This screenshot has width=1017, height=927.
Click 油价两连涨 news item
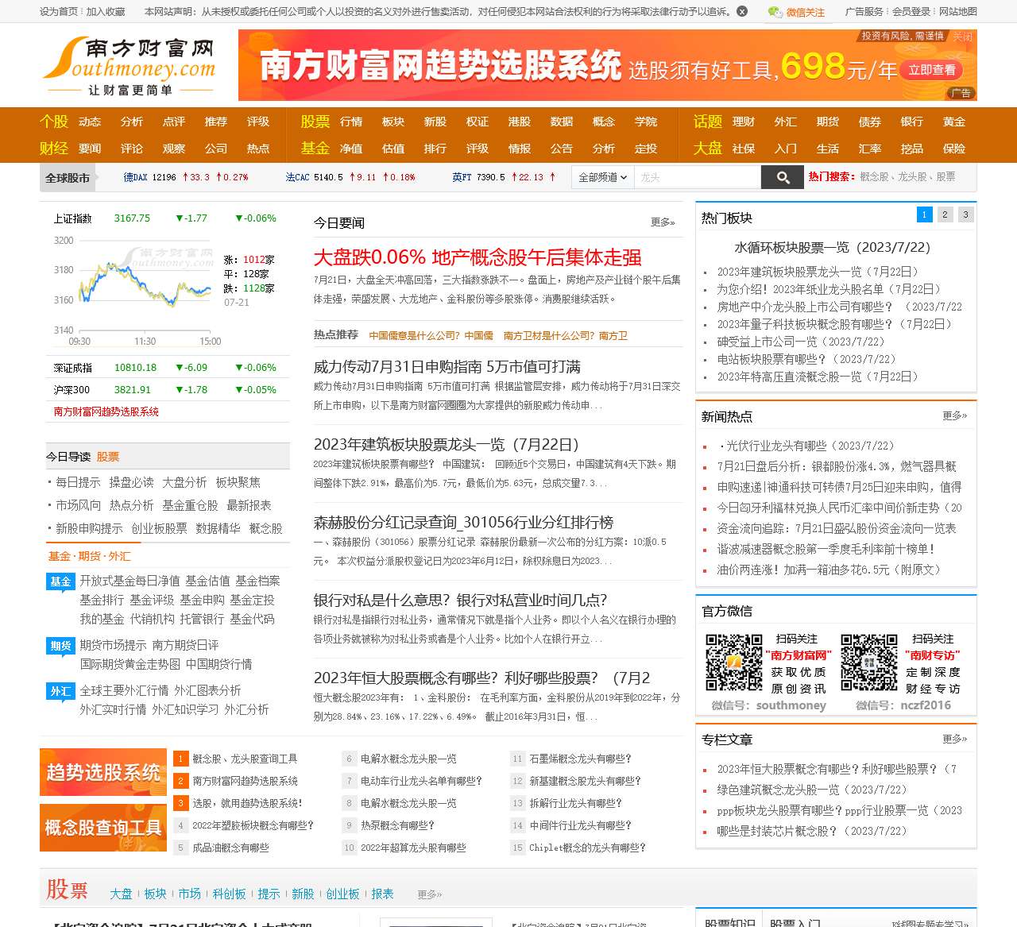(x=829, y=570)
